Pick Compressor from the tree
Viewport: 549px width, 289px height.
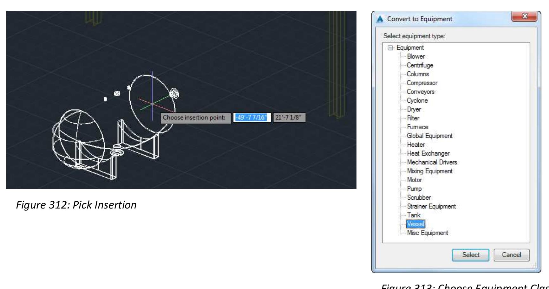click(x=422, y=83)
